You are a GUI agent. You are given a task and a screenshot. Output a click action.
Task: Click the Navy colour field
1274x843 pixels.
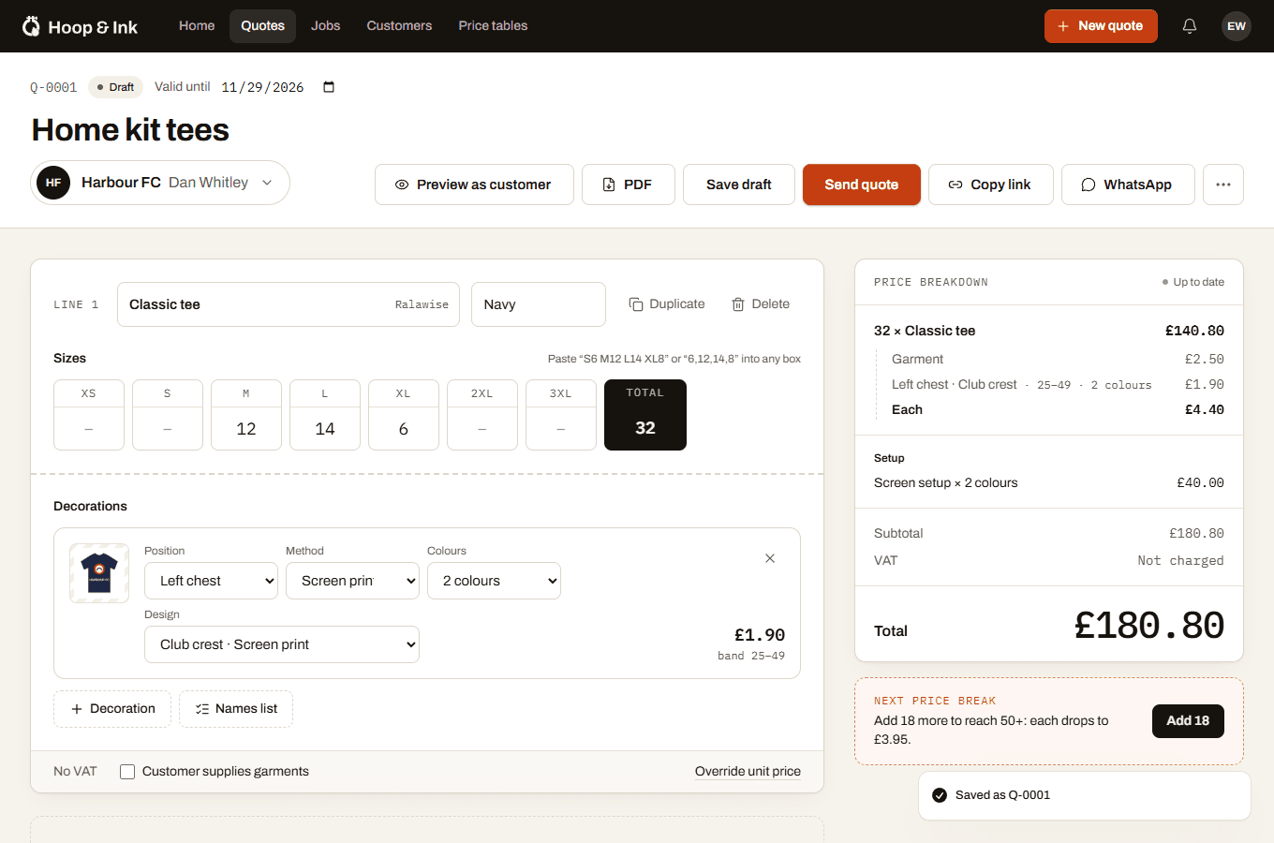click(539, 304)
